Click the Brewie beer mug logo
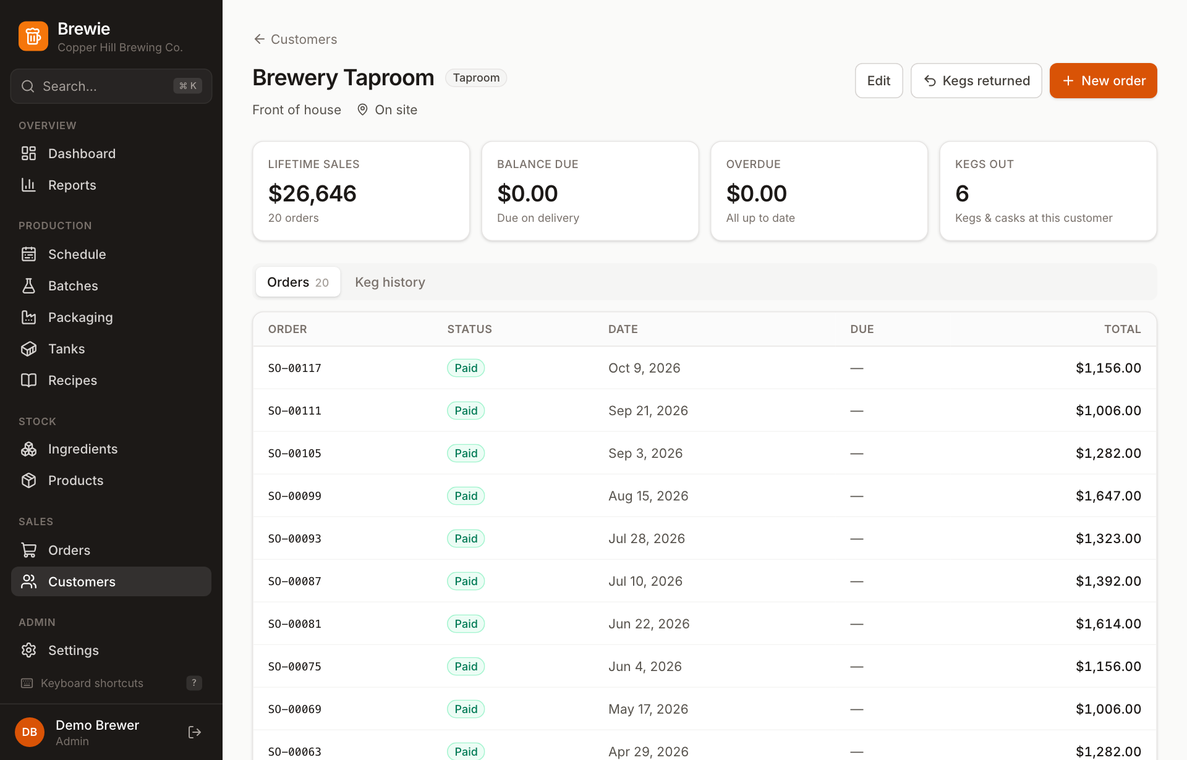1187x760 pixels. click(x=33, y=36)
